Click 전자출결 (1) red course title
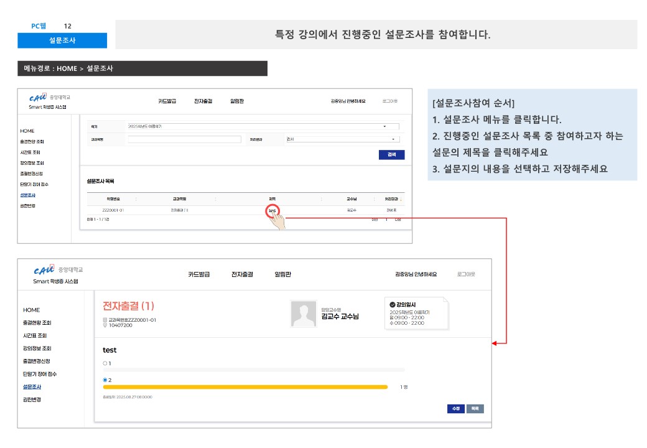This screenshot has height=448, width=647. click(128, 306)
